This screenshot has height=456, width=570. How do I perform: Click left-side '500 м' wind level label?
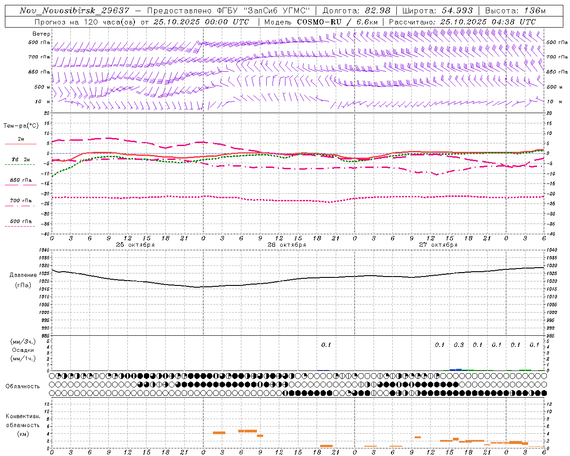coord(42,87)
